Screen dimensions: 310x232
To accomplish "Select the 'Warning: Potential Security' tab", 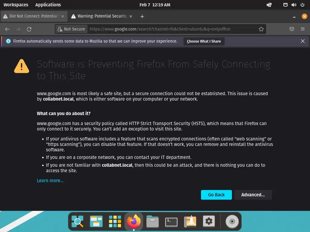I will tap(102, 16).
